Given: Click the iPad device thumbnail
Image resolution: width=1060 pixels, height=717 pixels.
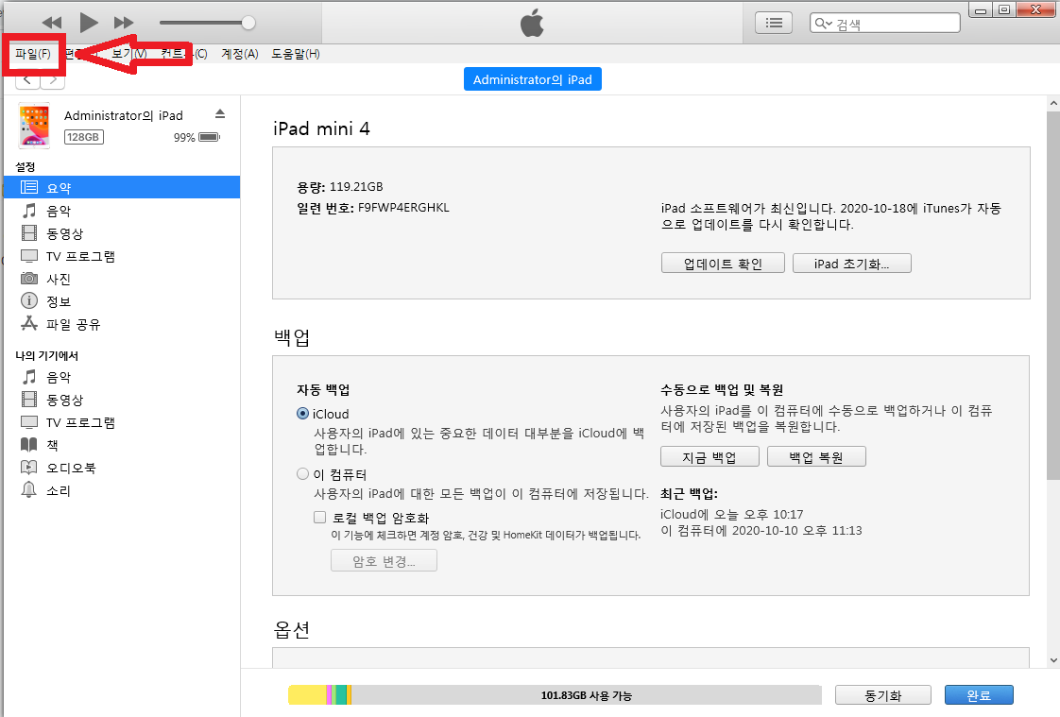Looking at the screenshot, I should click(34, 125).
